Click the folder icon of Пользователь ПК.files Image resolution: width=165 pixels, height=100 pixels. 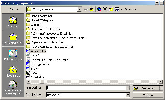[x=28, y=29]
